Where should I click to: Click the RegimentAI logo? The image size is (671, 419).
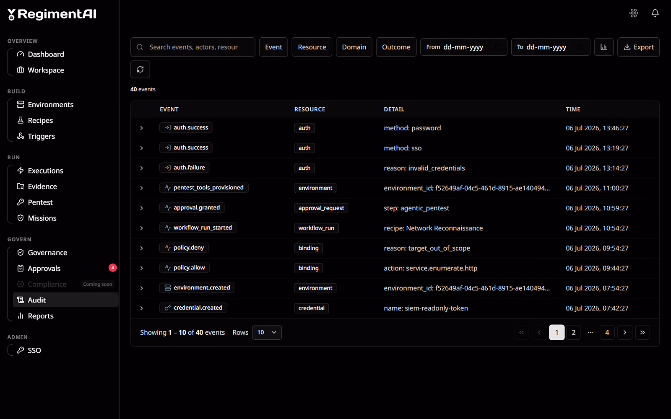pyautogui.click(x=52, y=14)
